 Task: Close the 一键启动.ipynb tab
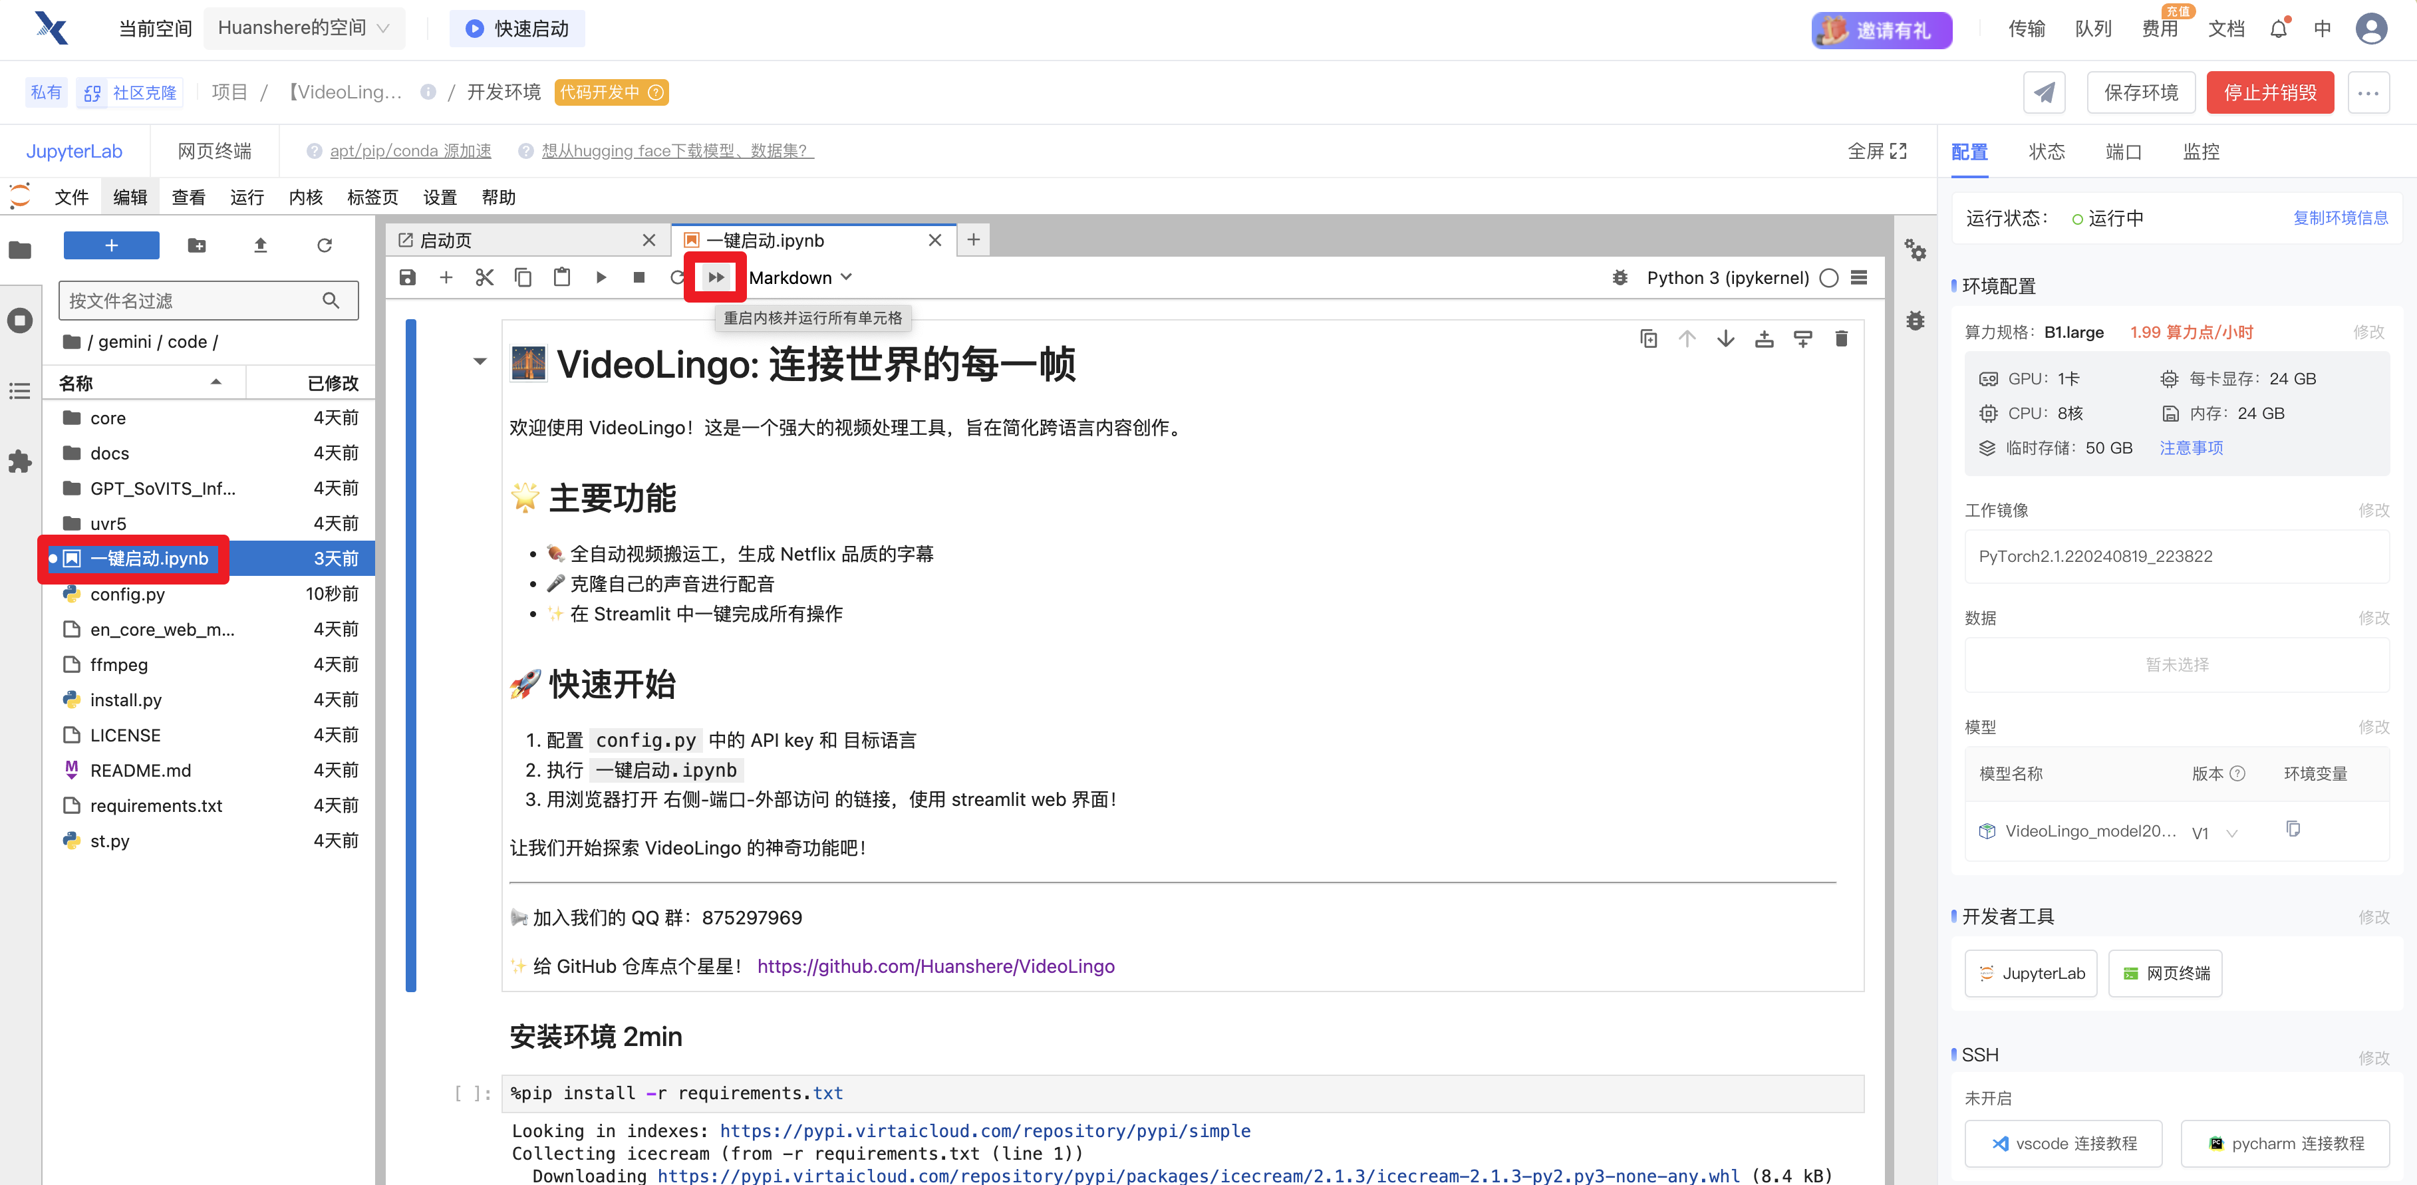(934, 240)
